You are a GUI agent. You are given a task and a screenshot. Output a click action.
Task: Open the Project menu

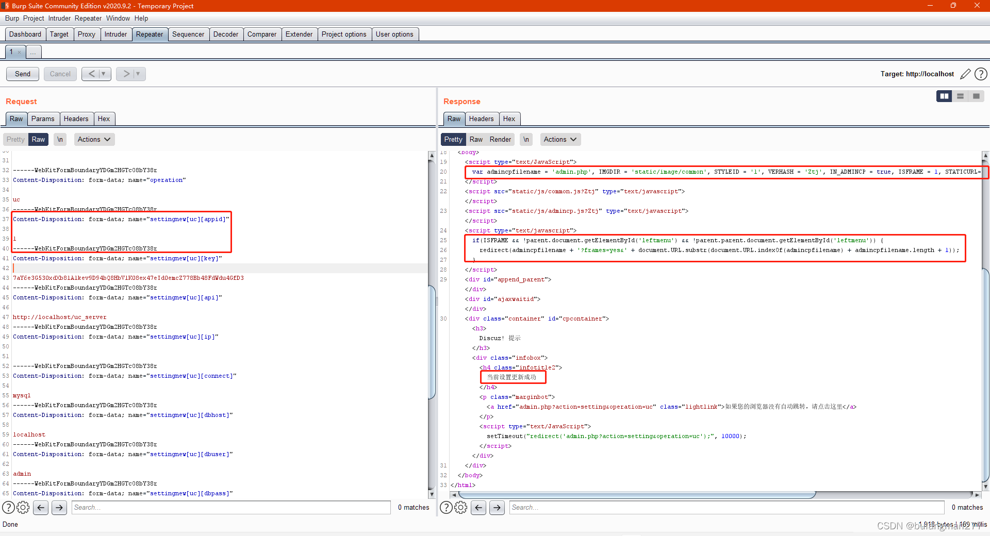(34, 18)
